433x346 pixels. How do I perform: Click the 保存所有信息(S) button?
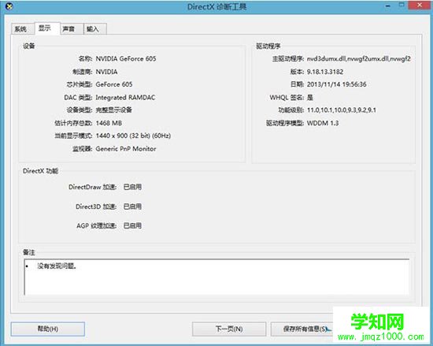coord(302,329)
